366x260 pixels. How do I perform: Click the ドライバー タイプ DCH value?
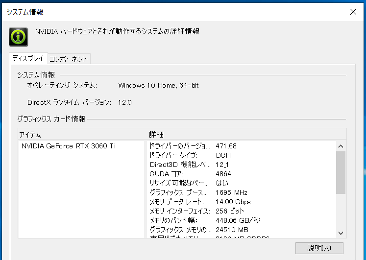click(x=223, y=155)
